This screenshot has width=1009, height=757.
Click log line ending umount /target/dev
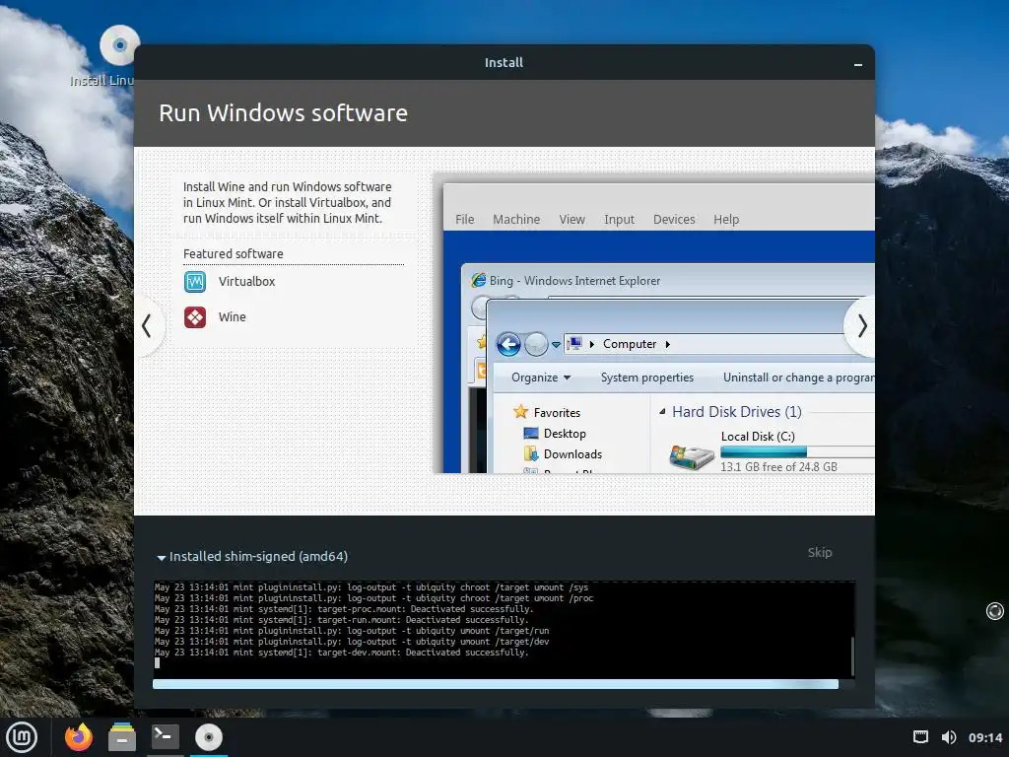pos(352,642)
